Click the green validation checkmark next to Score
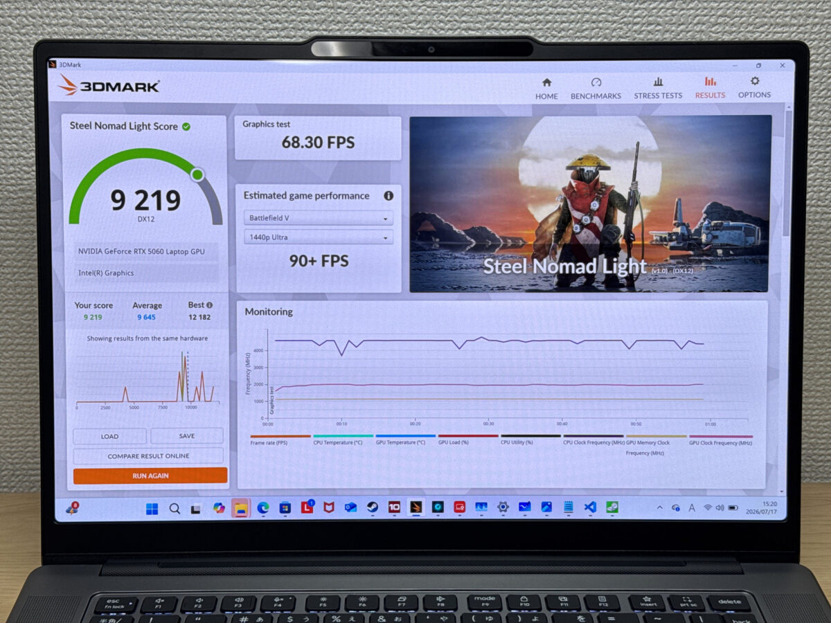The width and height of the screenshot is (831, 623). (186, 126)
